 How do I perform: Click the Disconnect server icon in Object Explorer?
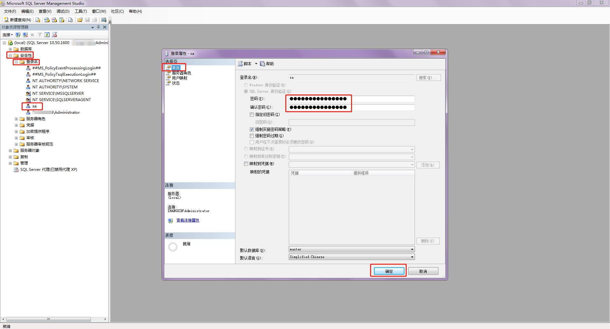point(25,35)
